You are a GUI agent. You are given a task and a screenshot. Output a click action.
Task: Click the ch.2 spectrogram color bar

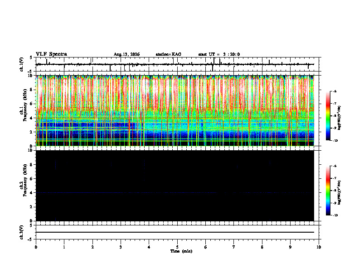click(328, 191)
